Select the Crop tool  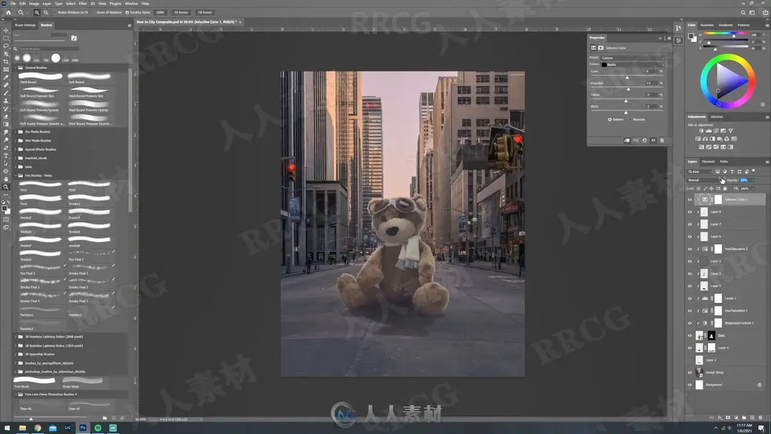point(6,61)
